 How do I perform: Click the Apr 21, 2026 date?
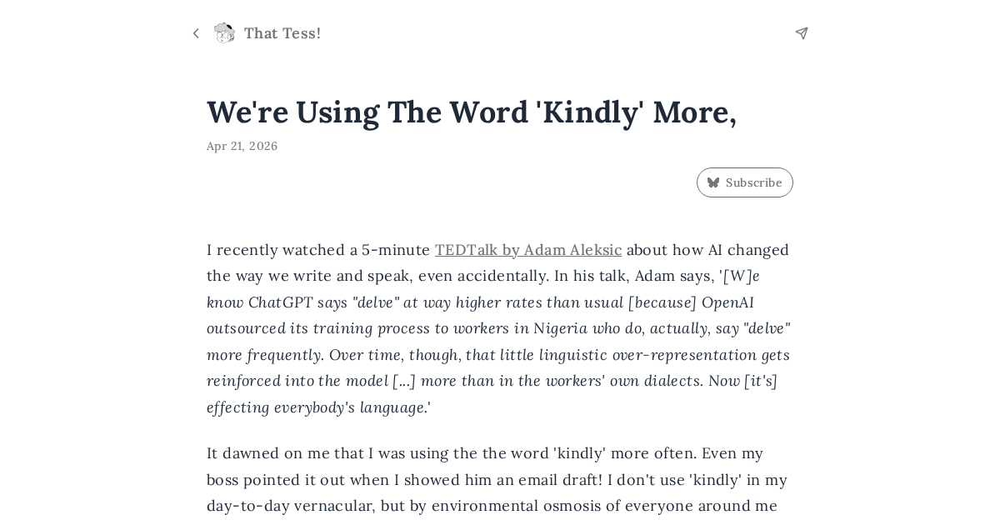242,147
